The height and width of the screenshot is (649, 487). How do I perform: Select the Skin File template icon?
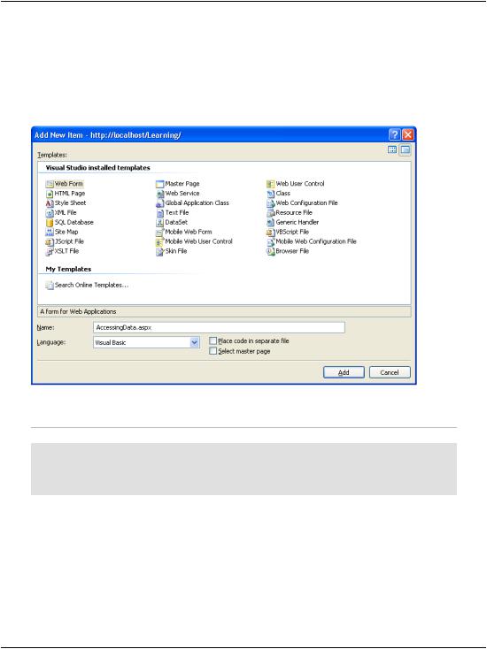160,251
